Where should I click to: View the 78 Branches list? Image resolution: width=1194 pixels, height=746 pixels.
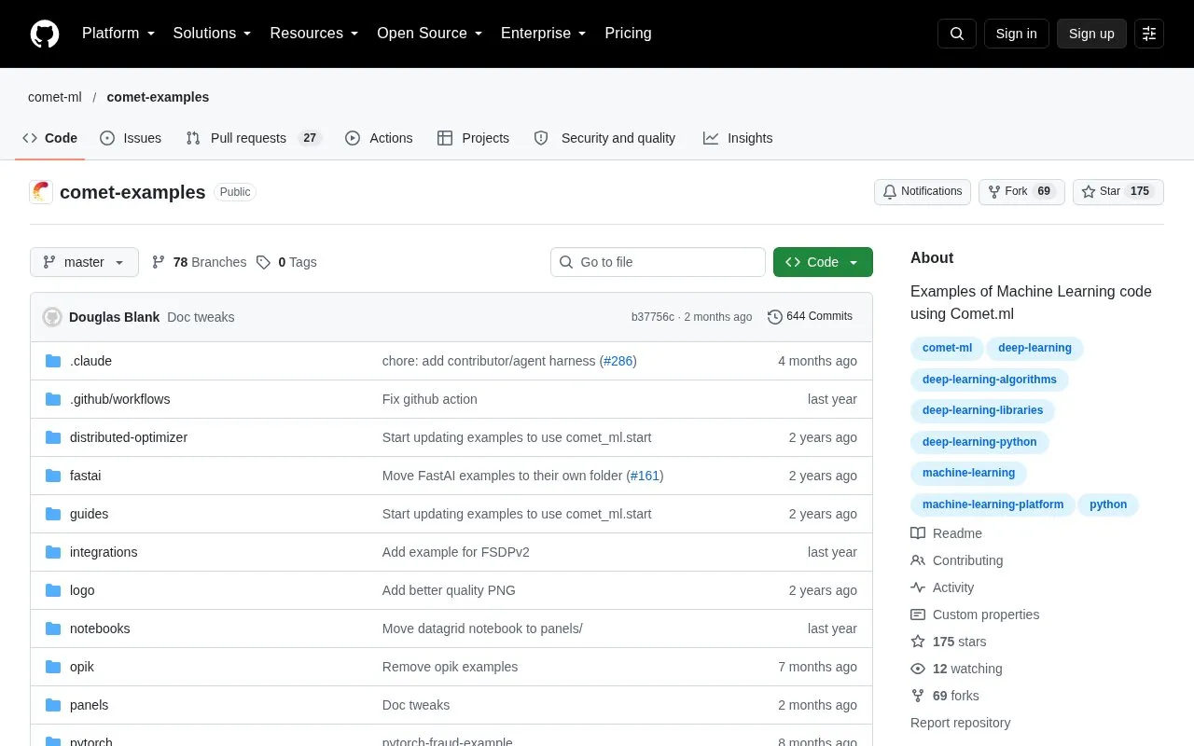click(199, 262)
